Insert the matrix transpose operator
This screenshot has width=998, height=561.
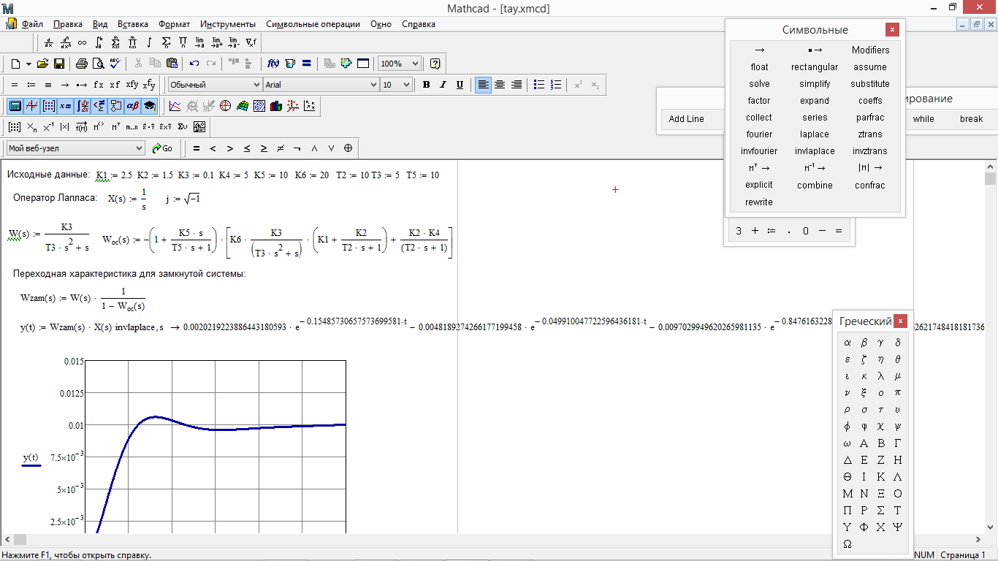(116, 127)
